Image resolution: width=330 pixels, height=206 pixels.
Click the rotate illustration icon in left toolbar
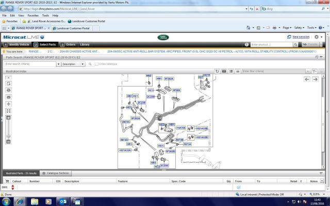click(8, 83)
